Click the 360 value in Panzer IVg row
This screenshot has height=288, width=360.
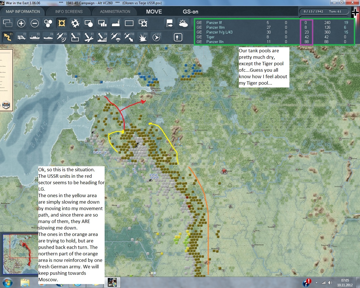click(x=327, y=32)
